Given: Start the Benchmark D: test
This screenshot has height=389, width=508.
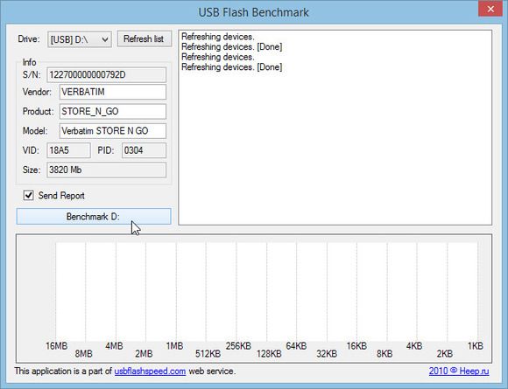Looking at the screenshot, I should click(x=94, y=216).
